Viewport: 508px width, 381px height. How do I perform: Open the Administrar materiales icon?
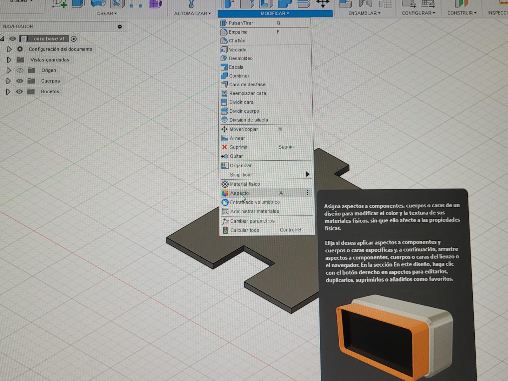225,211
